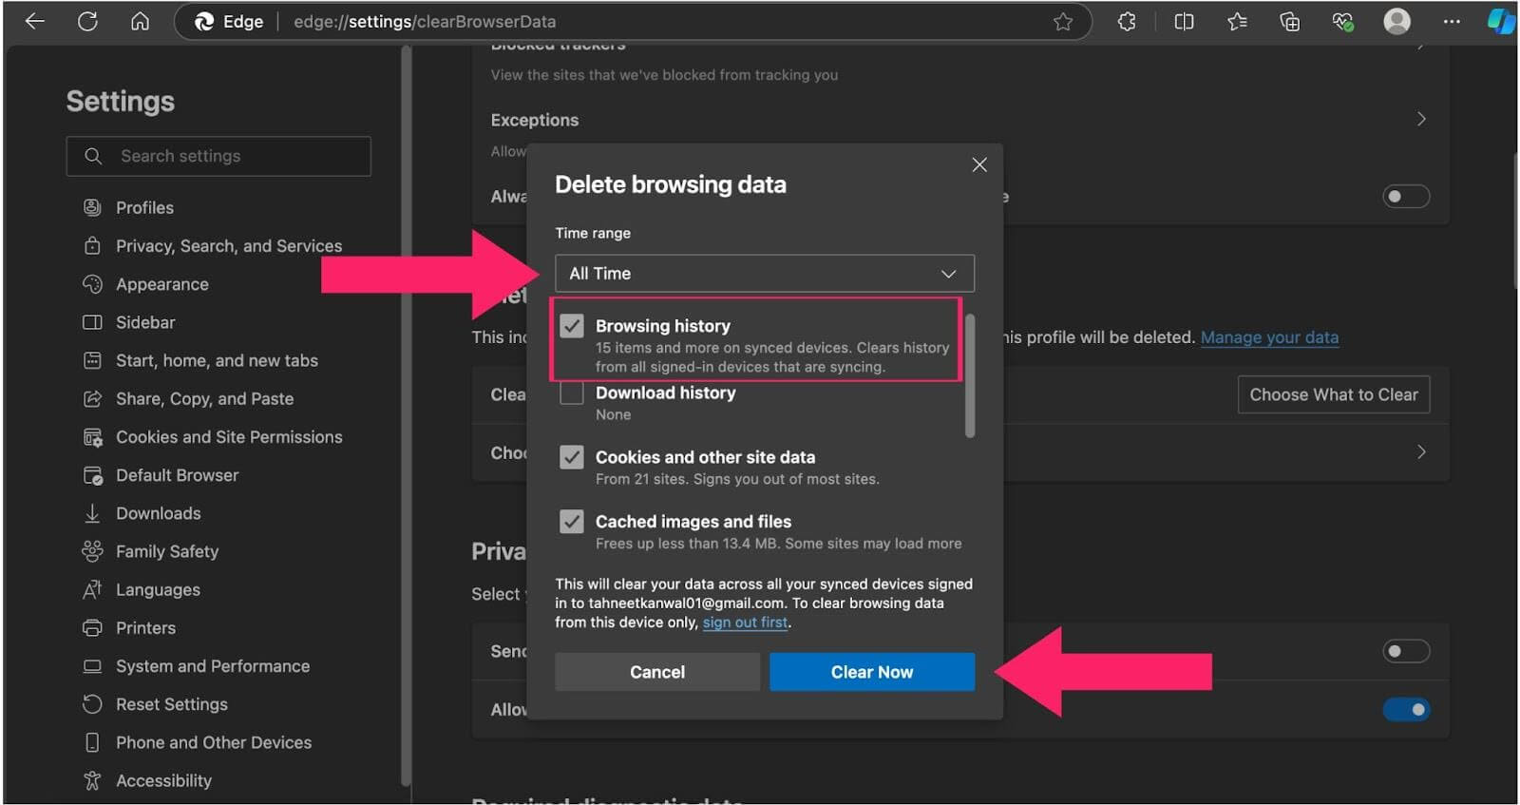
Task: Go to Cookies and Site Permissions
Action: (229, 437)
